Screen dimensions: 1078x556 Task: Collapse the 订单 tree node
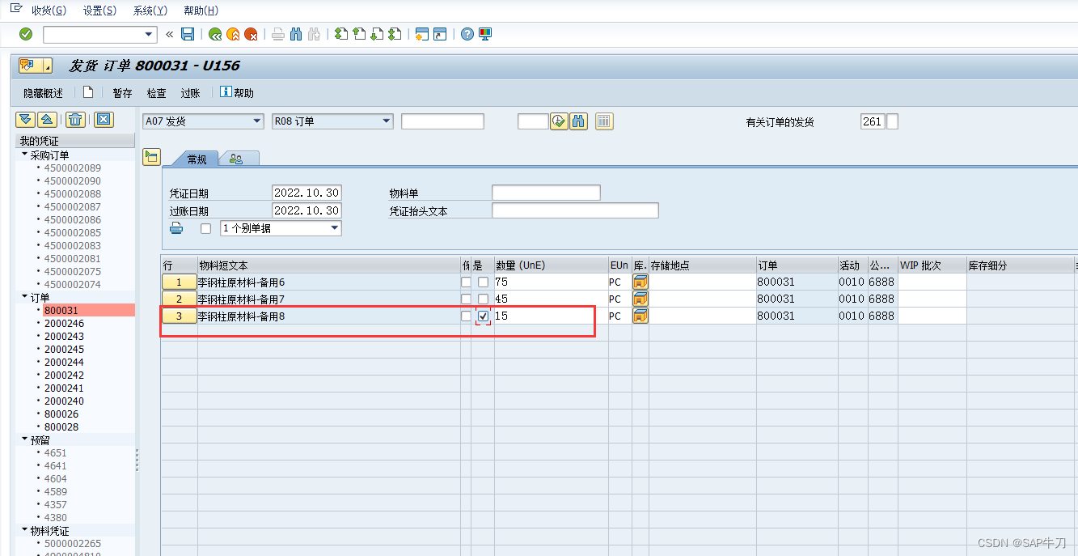pyautogui.click(x=24, y=296)
